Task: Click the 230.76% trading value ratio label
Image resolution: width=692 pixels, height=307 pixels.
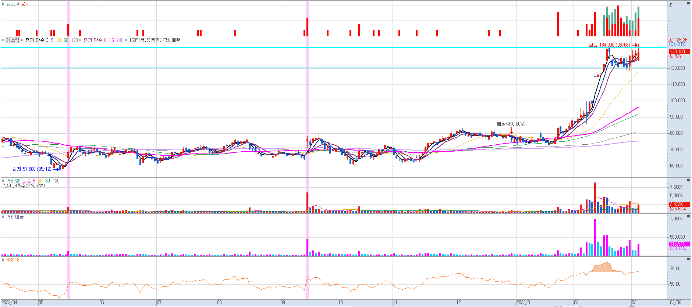Action: tap(678, 249)
